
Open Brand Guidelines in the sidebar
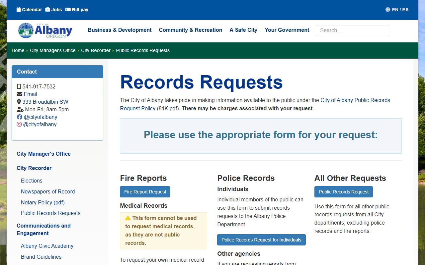(x=41, y=257)
